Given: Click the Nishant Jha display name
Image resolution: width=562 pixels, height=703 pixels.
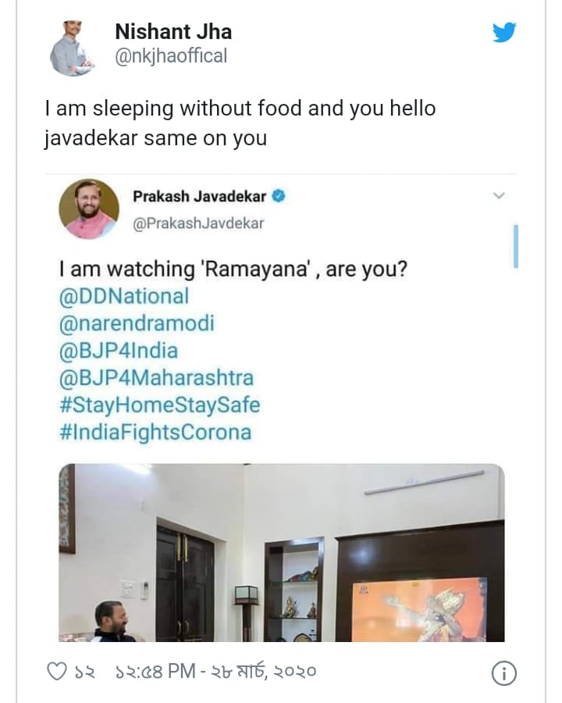Looking at the screenshot, I should (173, 32).
